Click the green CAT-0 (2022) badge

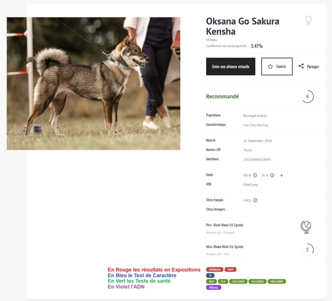click(258, 281)
